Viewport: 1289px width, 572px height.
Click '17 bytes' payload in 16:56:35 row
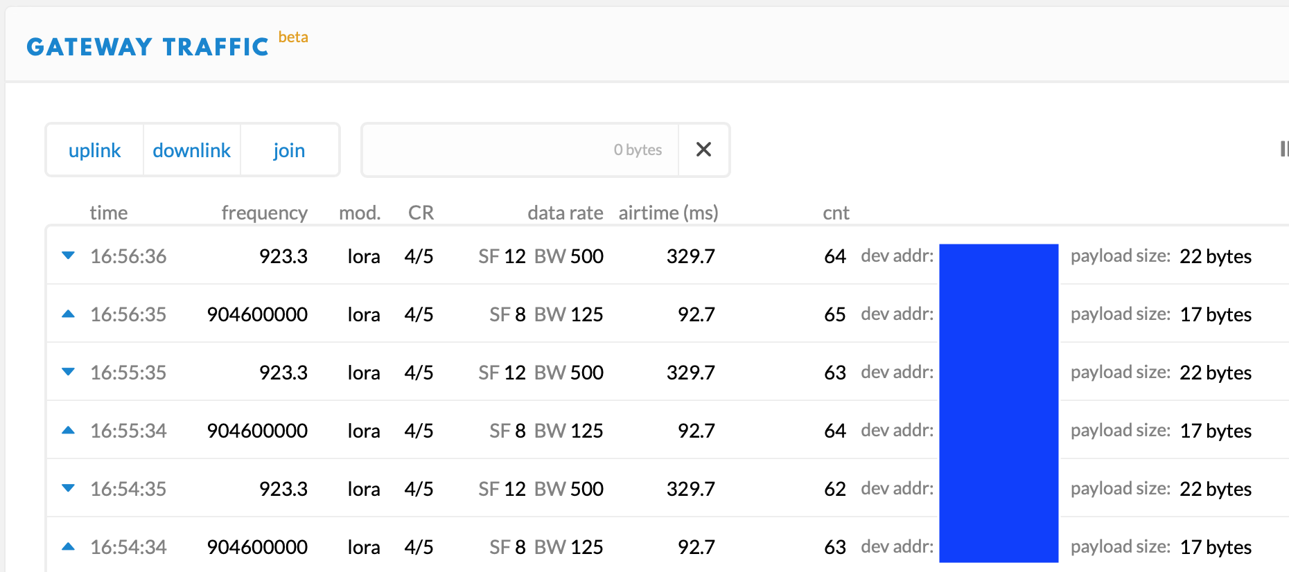pos(1216,314)
